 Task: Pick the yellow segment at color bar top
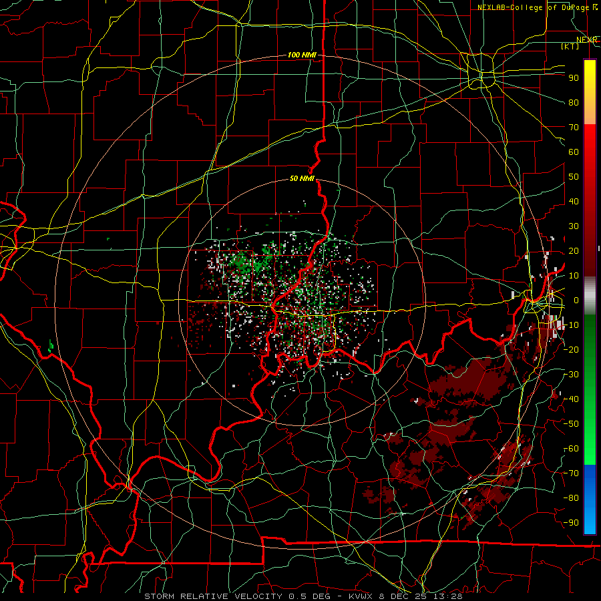(590, 75)
